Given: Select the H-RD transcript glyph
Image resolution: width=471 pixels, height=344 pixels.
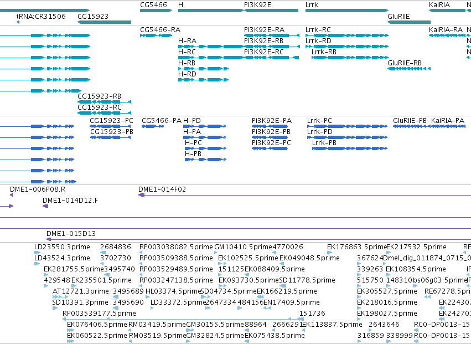Looking at the screenshot, I should click(x=203, y=80).
